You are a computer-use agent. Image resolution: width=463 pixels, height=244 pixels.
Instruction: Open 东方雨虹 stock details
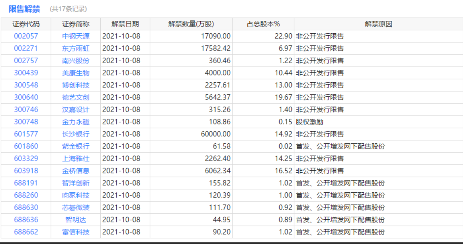pos(76,49)
